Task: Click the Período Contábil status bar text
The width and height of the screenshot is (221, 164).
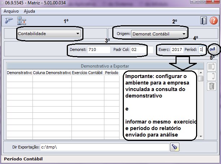Action: (23, 159)
